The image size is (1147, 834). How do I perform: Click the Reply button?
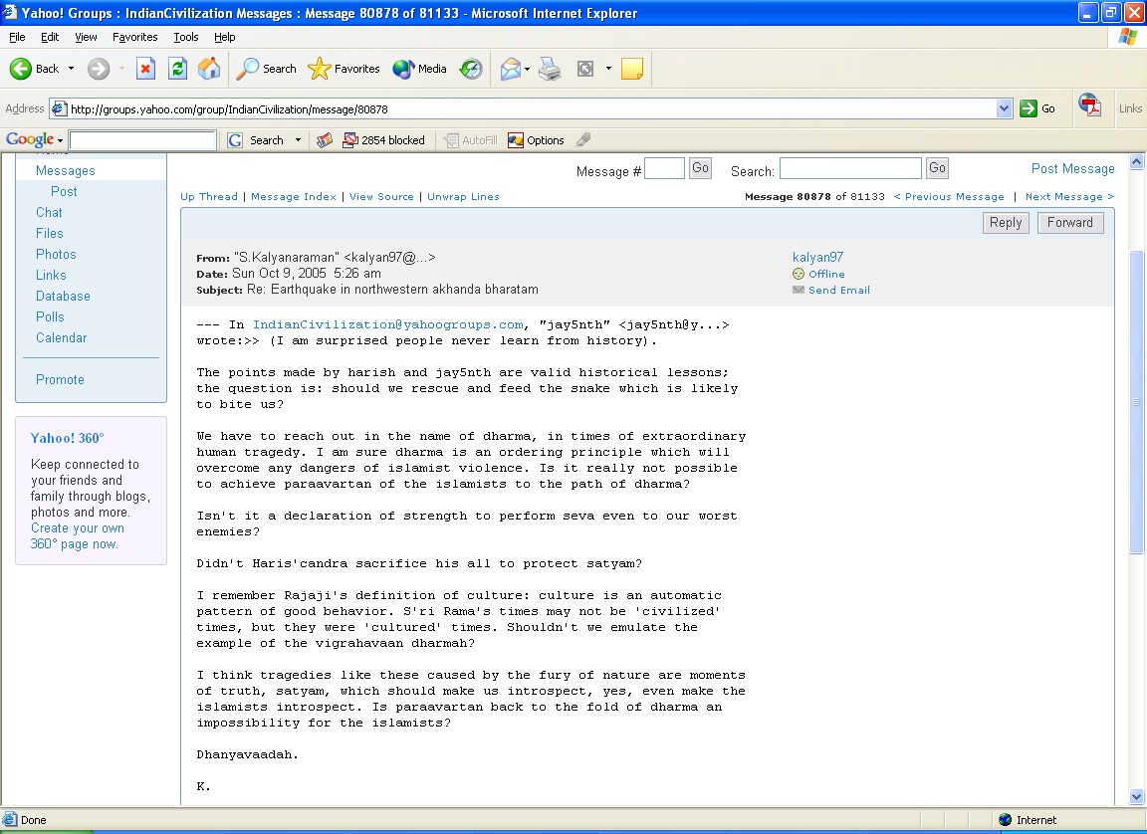coord(1006,223)
